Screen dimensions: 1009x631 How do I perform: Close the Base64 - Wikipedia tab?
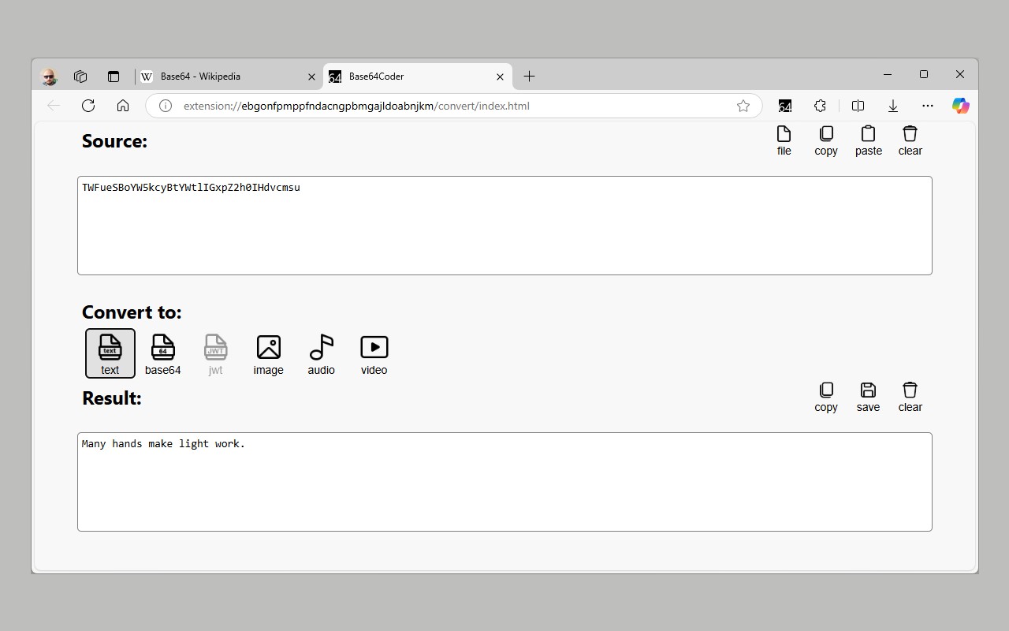click(311, 77)
